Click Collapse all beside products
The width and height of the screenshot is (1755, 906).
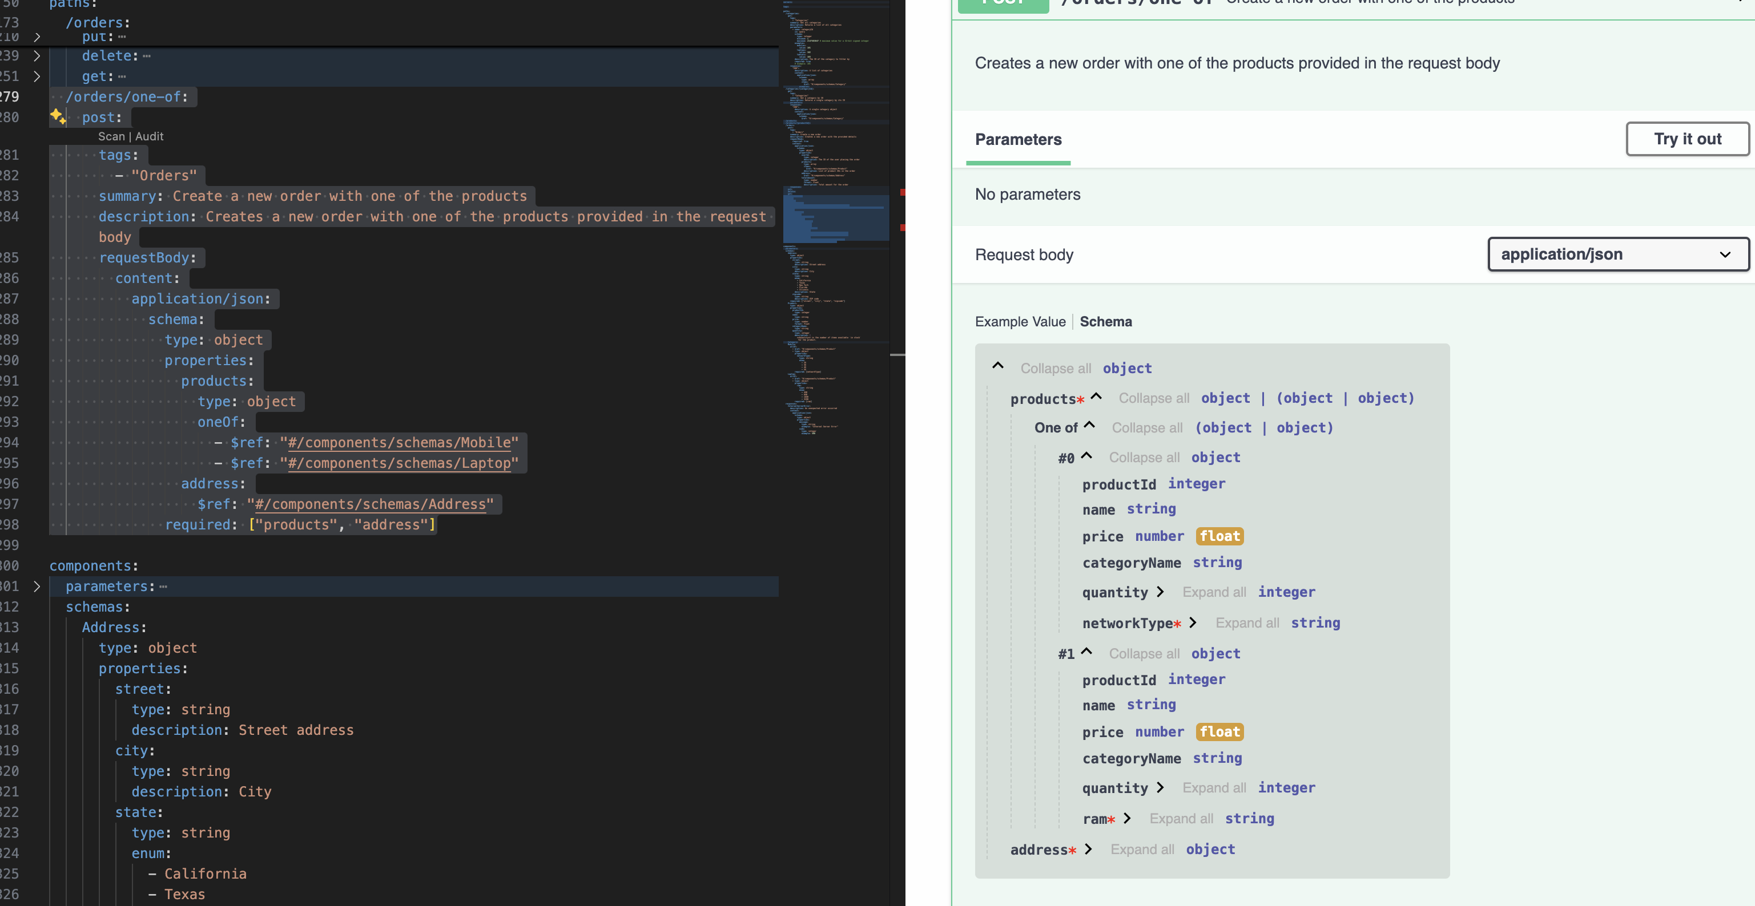click(x=1153, y=398)
